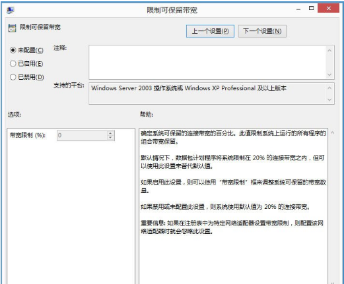Click the up arrow in 支持的平台 box
The height and width of the screenshot is (284, 344).
click(x=329, y=88)
